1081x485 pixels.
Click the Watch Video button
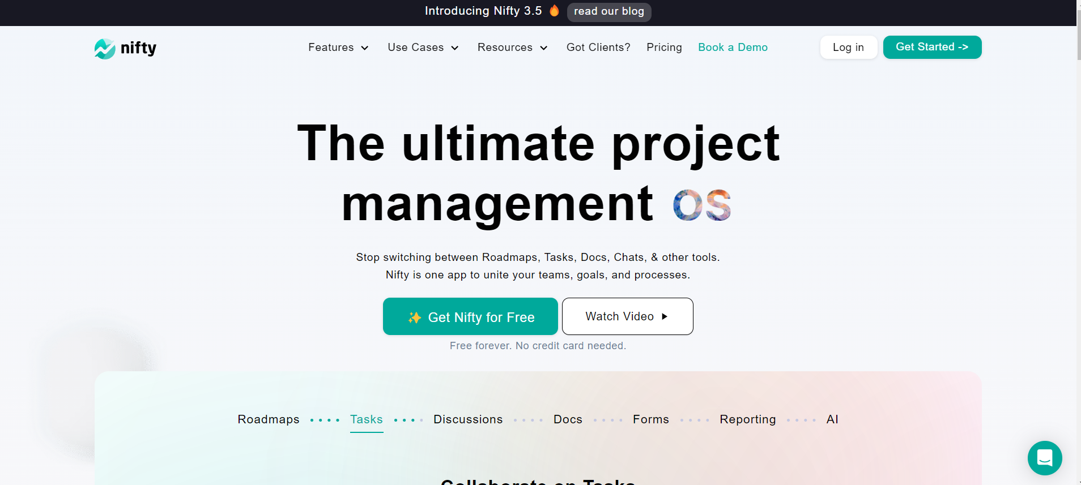click(628, 316)
